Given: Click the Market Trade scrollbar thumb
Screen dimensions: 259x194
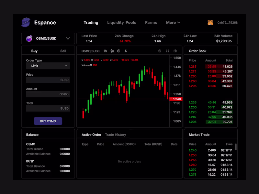Looking at the screenshot, I should tap(236, 147).
